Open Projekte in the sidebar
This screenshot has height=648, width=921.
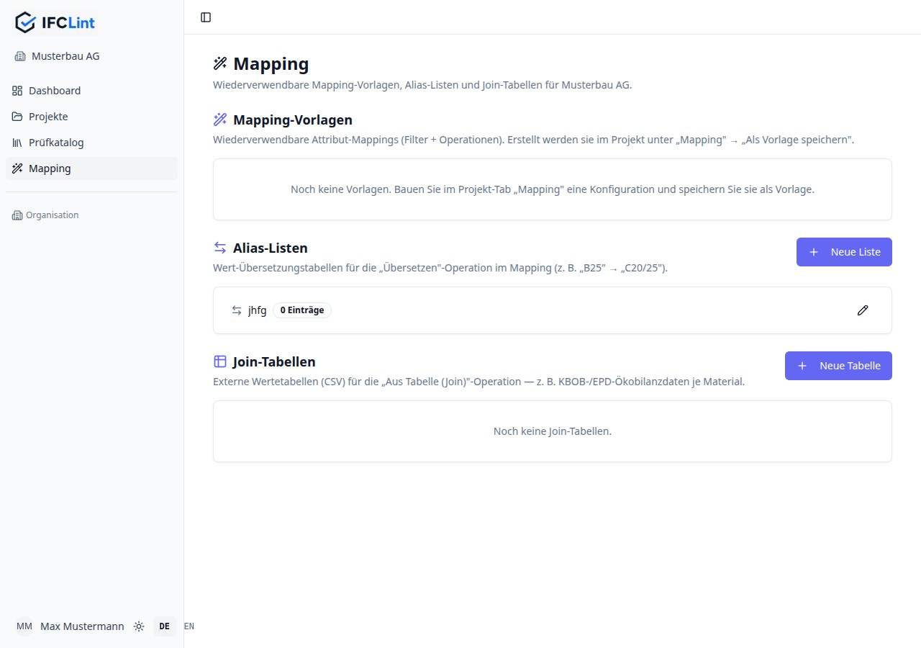[91, 117]
